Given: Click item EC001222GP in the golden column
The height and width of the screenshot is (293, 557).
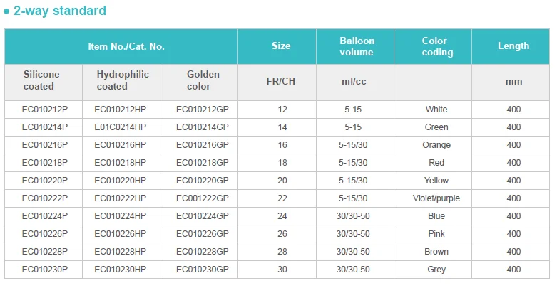Looking at the screenshot, I should click(203, 198).
